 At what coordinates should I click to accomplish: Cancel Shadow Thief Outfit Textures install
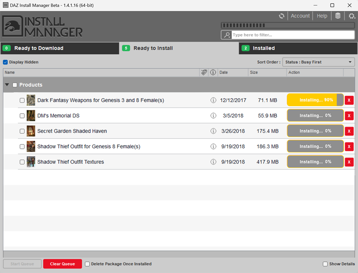[349, 162]
